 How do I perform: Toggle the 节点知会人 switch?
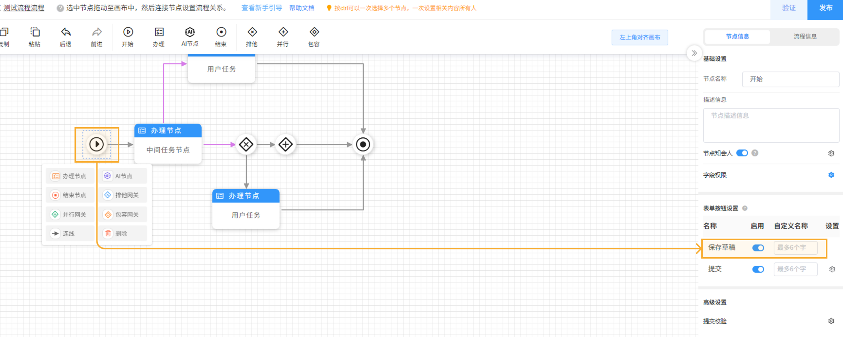(742, 153)
